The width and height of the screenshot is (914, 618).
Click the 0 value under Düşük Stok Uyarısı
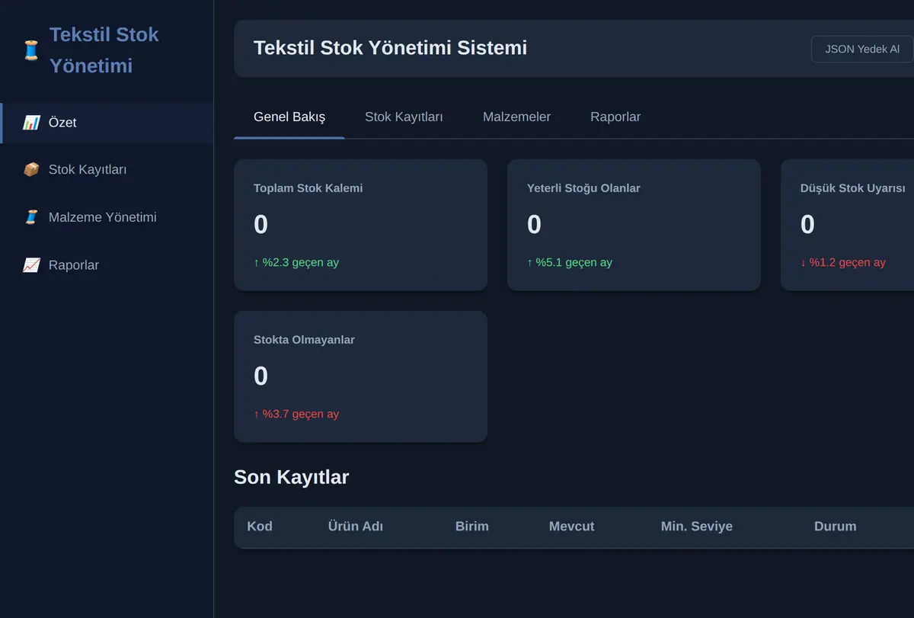(807, 225)
